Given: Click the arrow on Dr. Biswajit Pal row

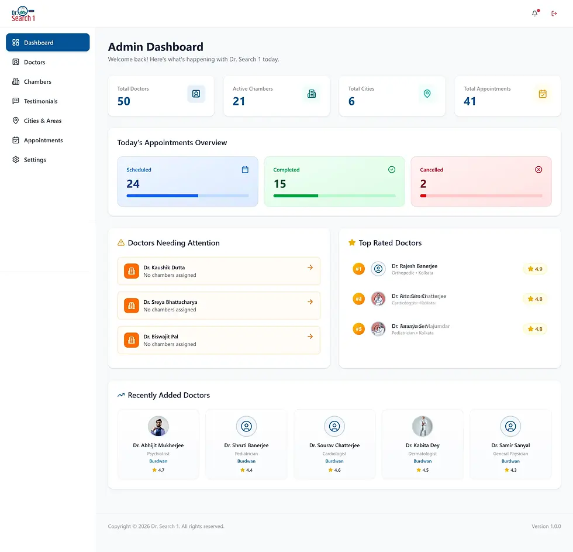Looking at the screenshot, I should click(310, 336).
